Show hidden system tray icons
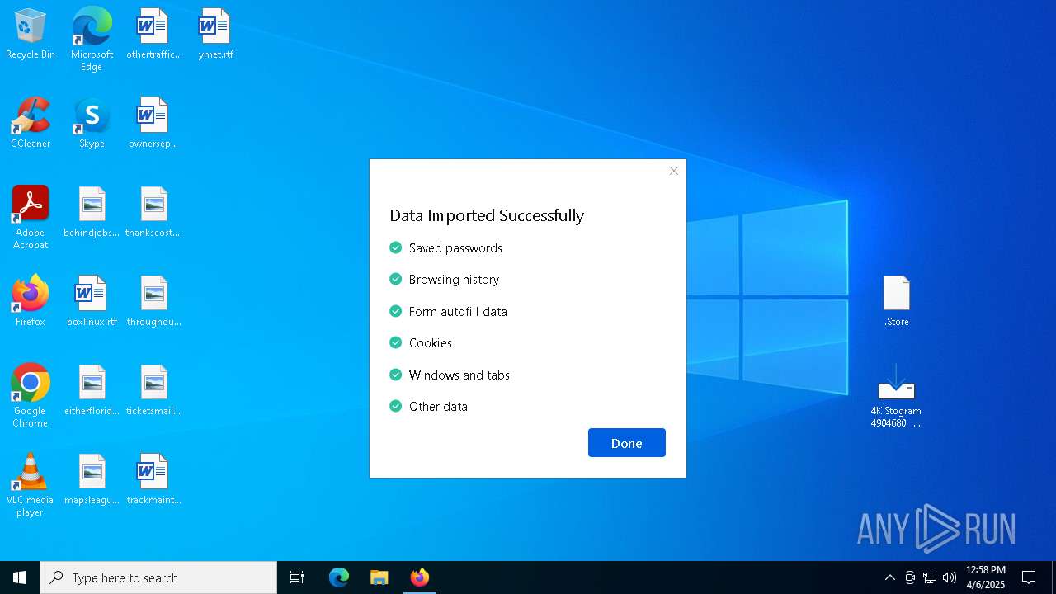Image resolution: width=1056 pixels, height=594 pixels. coord(889,577)
